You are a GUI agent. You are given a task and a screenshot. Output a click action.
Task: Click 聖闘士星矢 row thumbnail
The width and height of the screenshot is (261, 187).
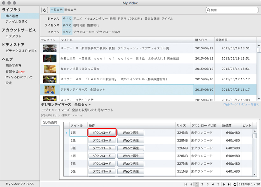[x=50, y=59]
